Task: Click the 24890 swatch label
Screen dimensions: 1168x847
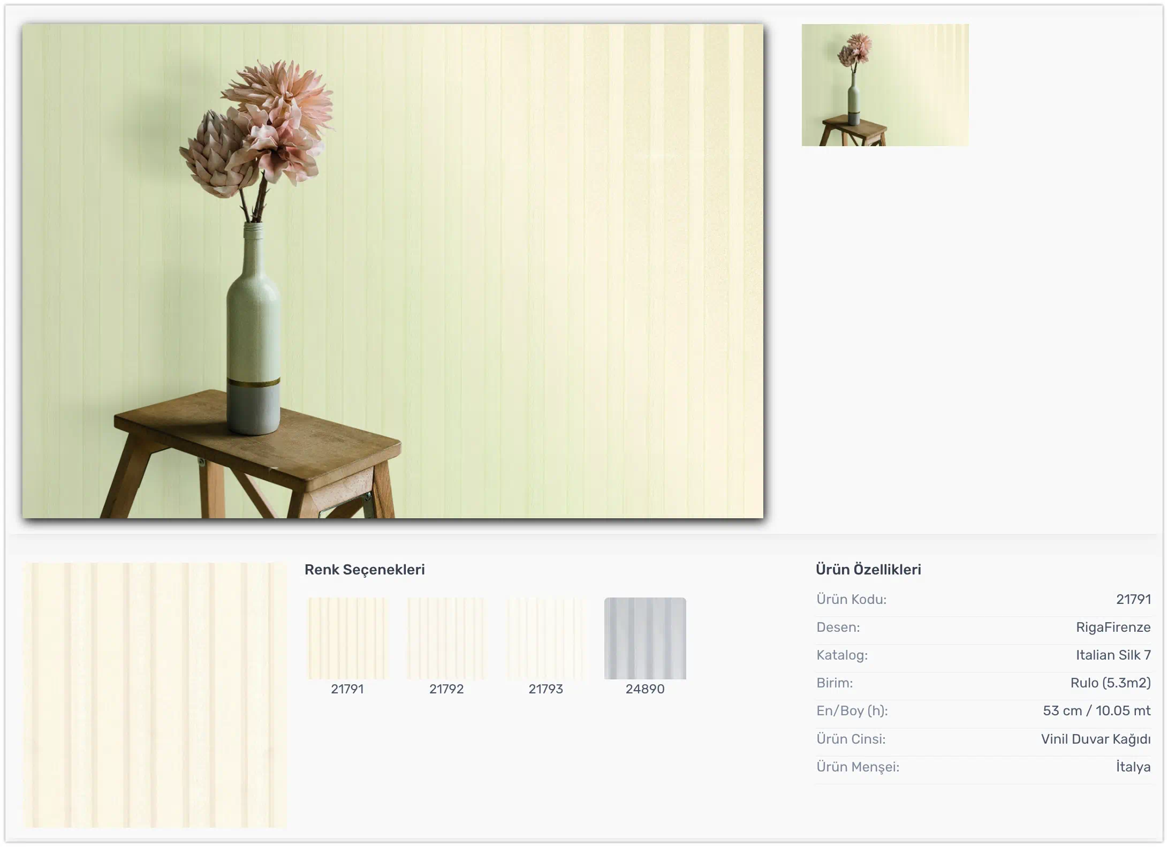Action: pos(645,689)
